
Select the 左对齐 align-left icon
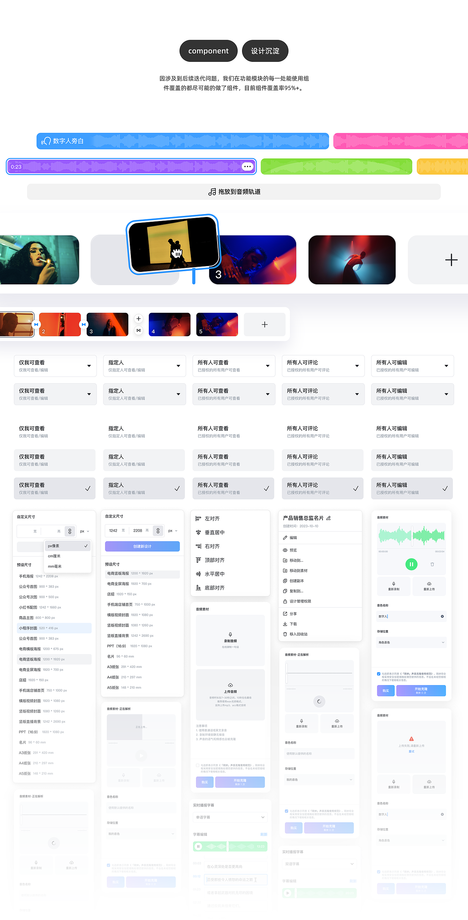pyautogui.click(x=198, y=519)
